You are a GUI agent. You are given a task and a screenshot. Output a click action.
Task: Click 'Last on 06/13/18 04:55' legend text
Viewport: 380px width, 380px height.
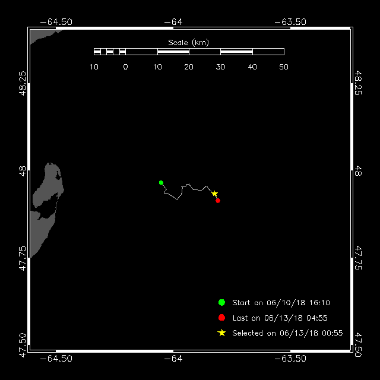[x=280, y=318]
